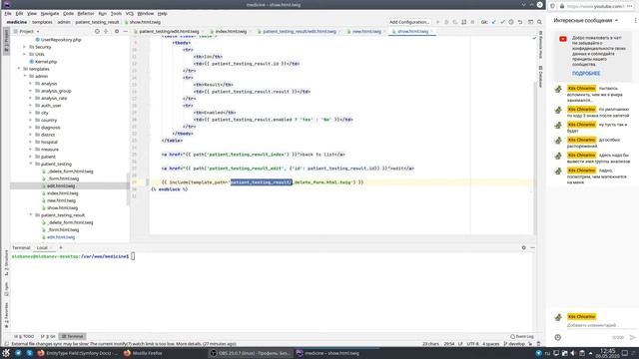Open the Terminal tool window button
Viewport: 639px width, 359px height.
point(72,337)
